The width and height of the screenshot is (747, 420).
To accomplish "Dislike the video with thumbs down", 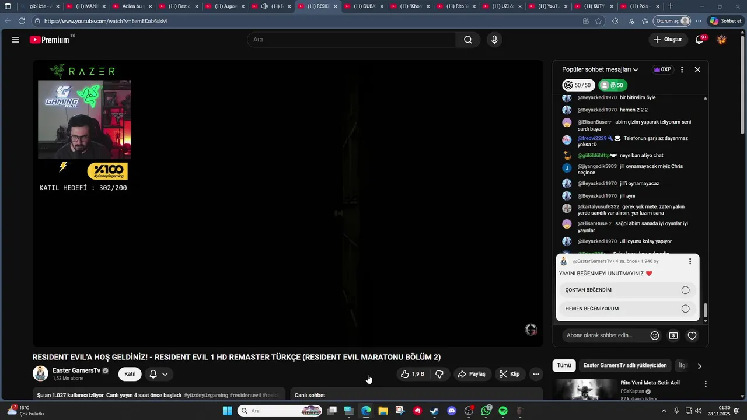I will [439, 374].
